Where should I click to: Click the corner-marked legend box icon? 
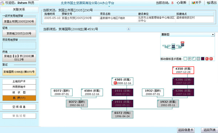pyautogui.click(x=194, y=59)
